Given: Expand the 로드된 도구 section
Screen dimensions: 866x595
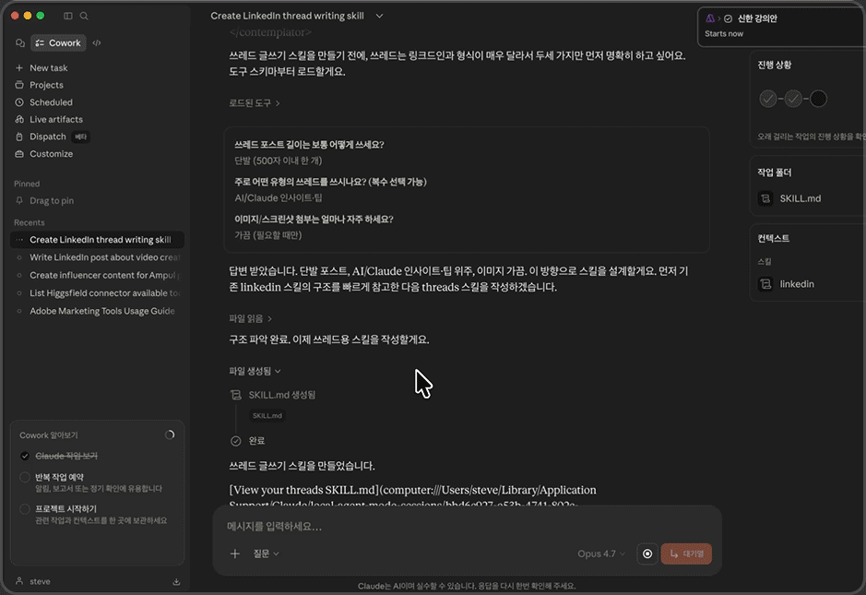Looking at the screenshot, I should point(254,103).
